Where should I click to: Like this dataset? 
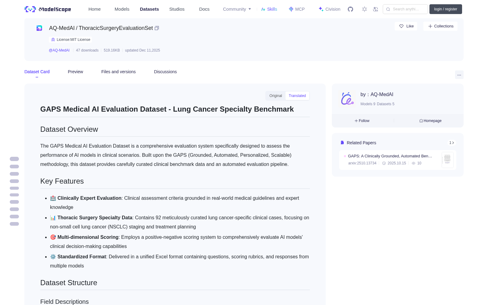point(406,26)
